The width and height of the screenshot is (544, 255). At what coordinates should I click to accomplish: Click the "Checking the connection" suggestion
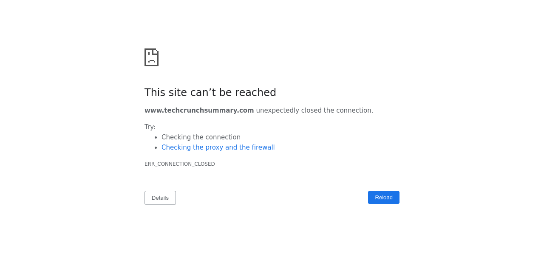pyautogui.click(x=201, y=137)
